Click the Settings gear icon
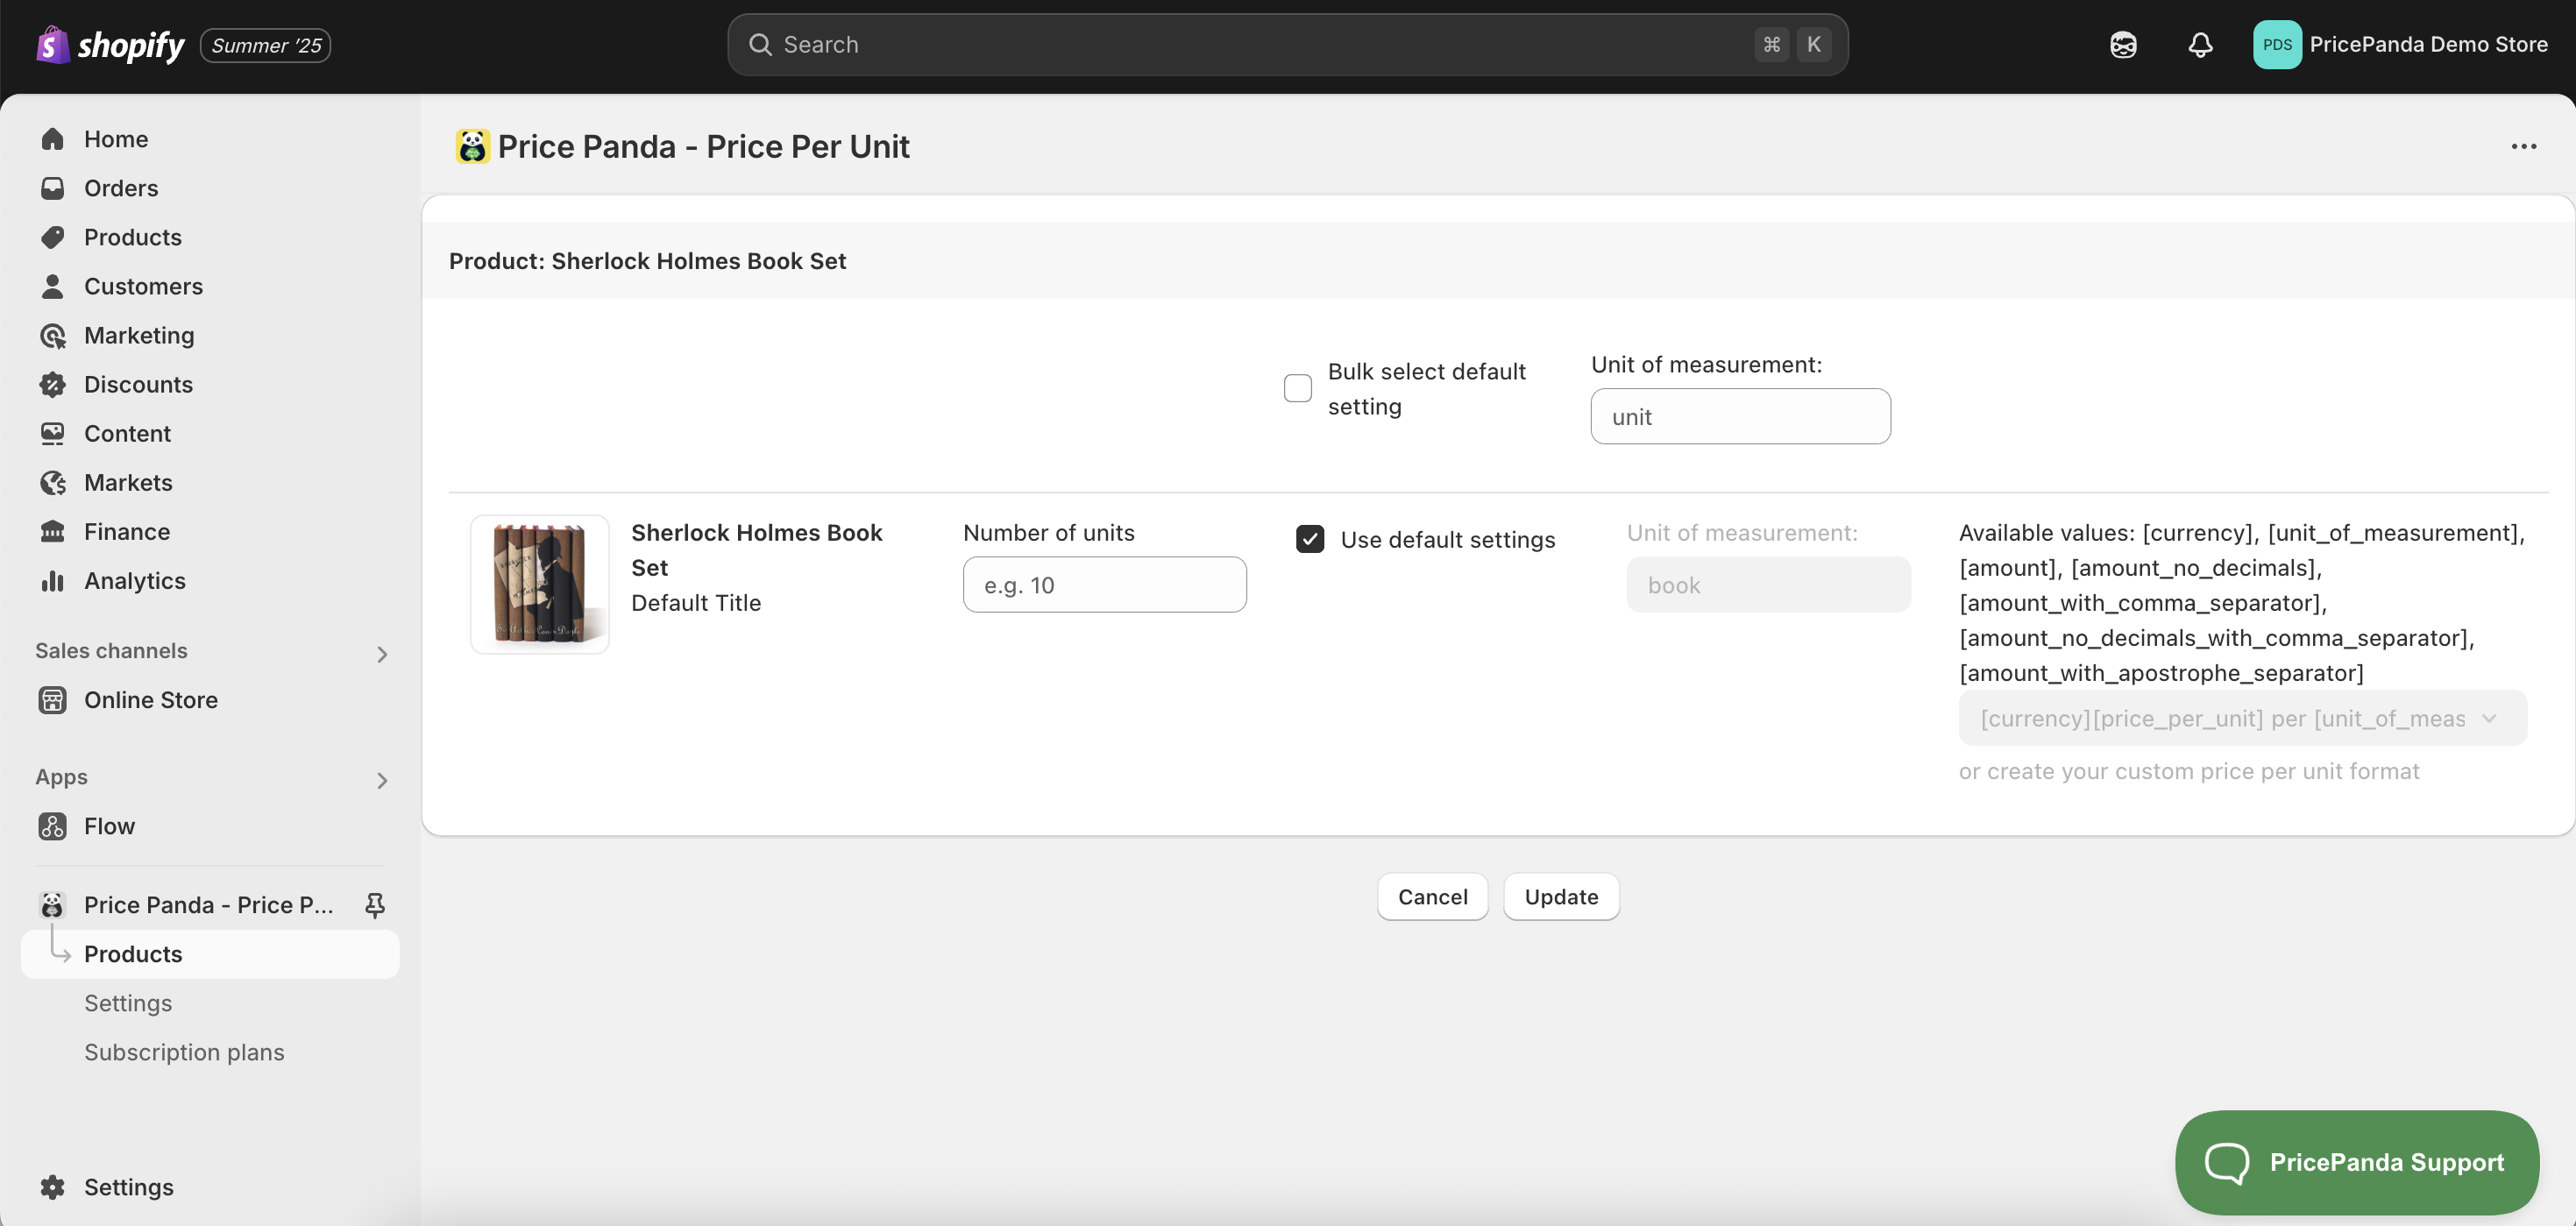The width and height of the screenshot is (2576, 1226). [53, 1187]
